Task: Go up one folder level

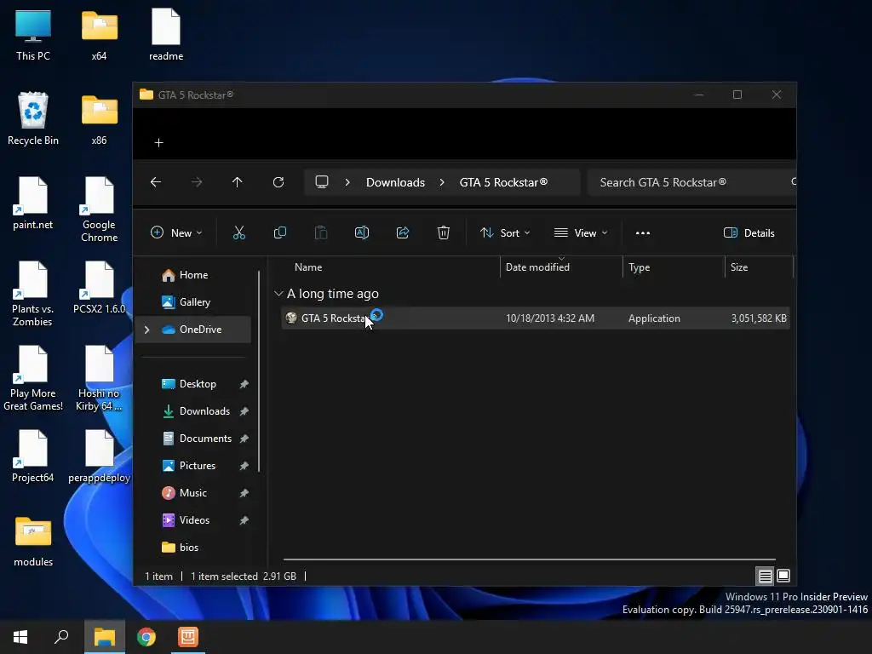Action: pyautogui.click(x=237, y=182)
